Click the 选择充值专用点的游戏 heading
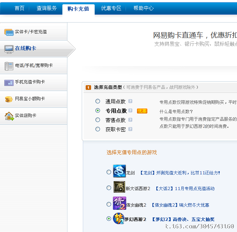237x232 pixels. click(x=132, y=153)
